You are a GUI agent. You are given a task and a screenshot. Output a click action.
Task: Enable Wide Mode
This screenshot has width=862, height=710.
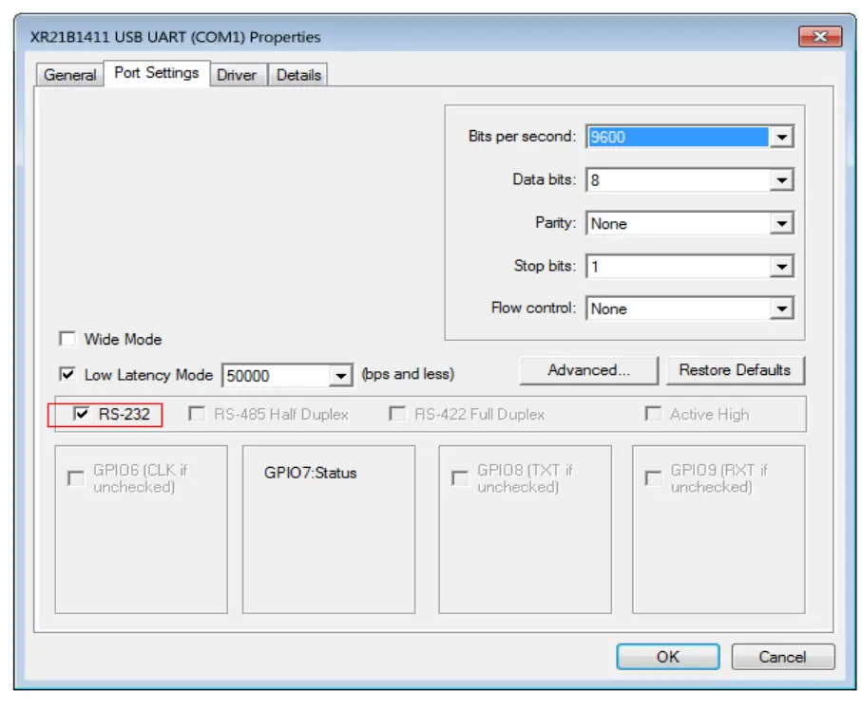(67, 339)
